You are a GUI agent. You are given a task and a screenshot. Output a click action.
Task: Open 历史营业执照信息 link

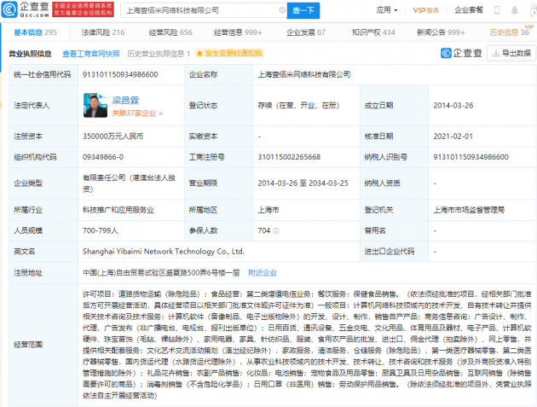[159, 54]
